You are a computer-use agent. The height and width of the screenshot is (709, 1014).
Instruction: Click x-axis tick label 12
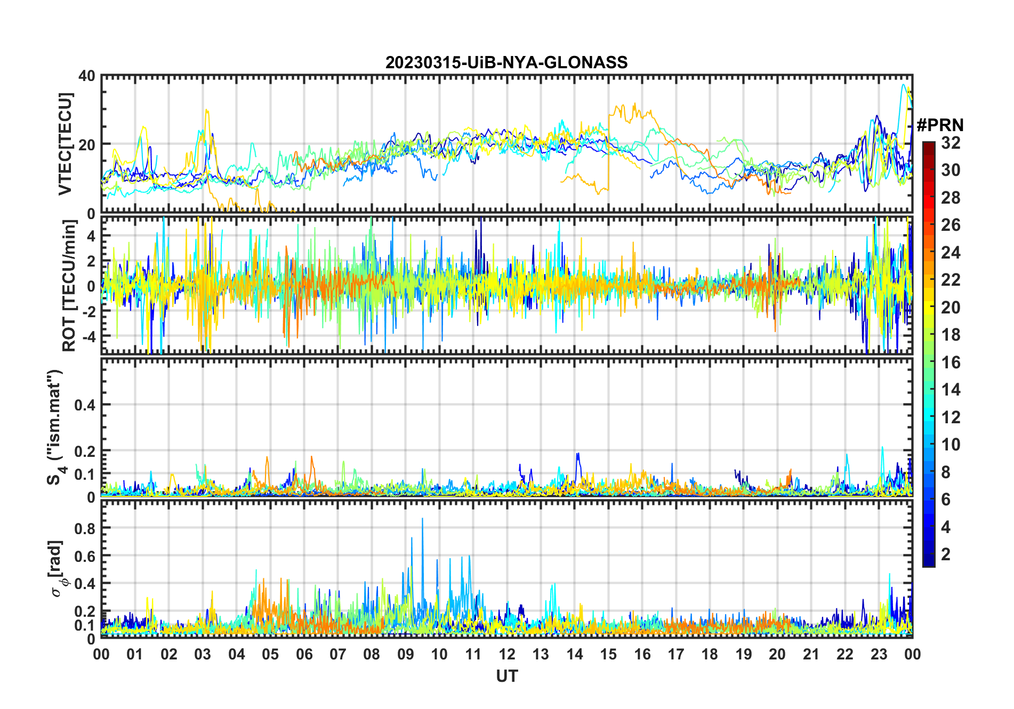[507, 654]
